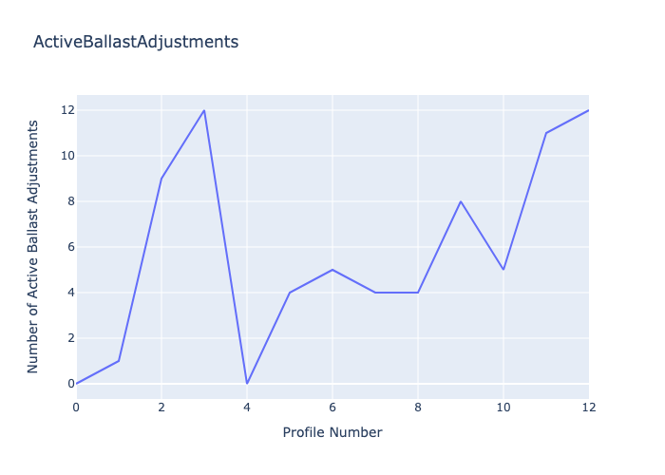The image size is (665, 475).
Task: Click the y-axis tick label 6
Action: click(x=66, y=247)
